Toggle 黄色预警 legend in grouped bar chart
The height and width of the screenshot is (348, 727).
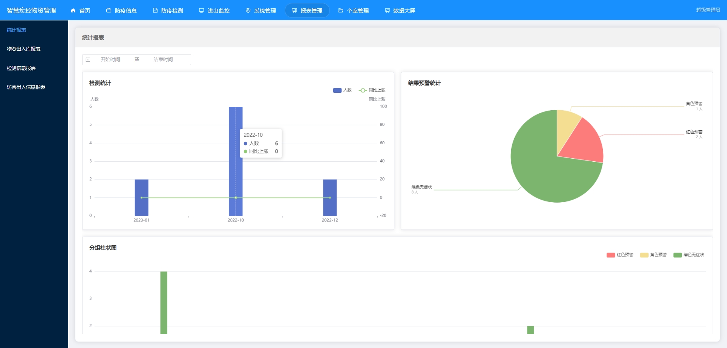click(x=653, y=255)
